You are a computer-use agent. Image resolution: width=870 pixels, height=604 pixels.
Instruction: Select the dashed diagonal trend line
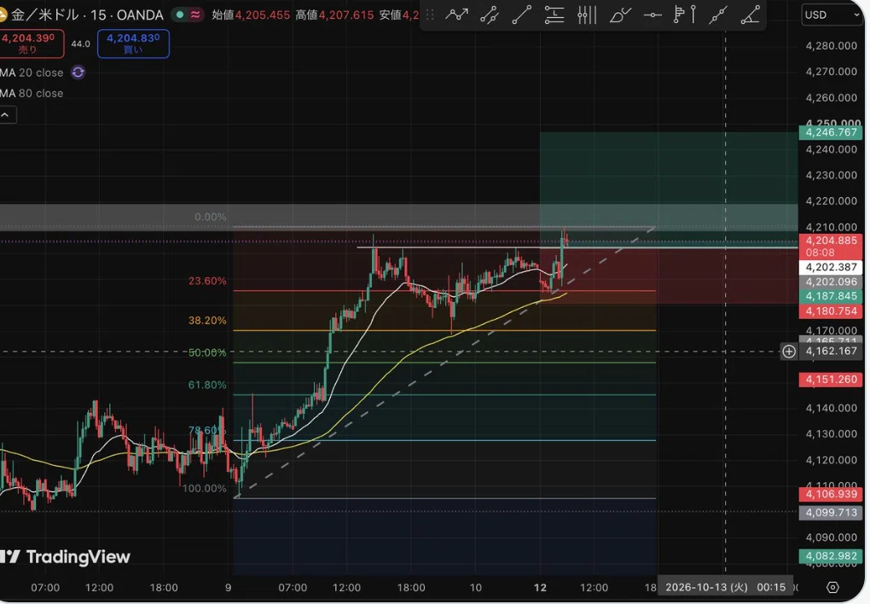click(444, 363)
